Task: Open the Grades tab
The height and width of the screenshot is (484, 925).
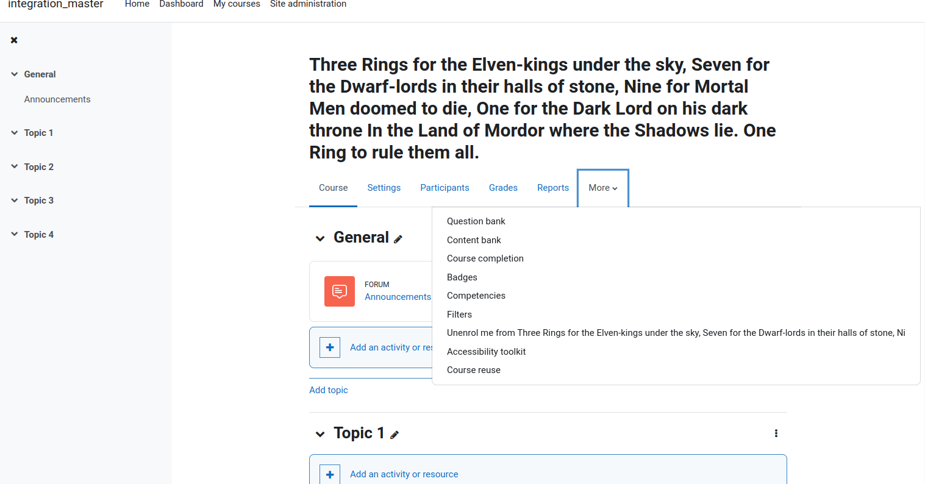Action: (503, 188)
